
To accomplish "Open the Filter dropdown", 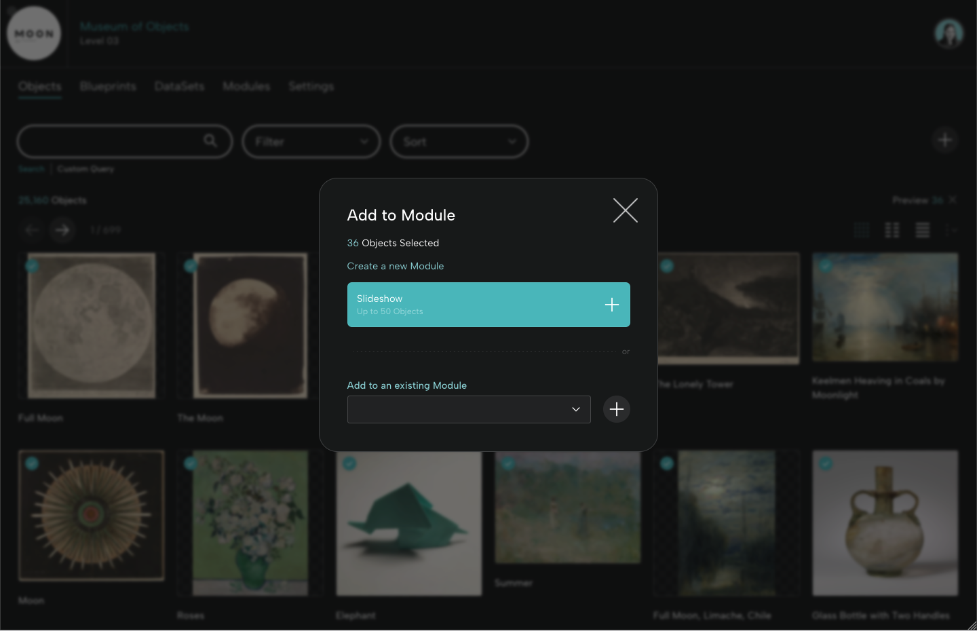I will 311,141.
